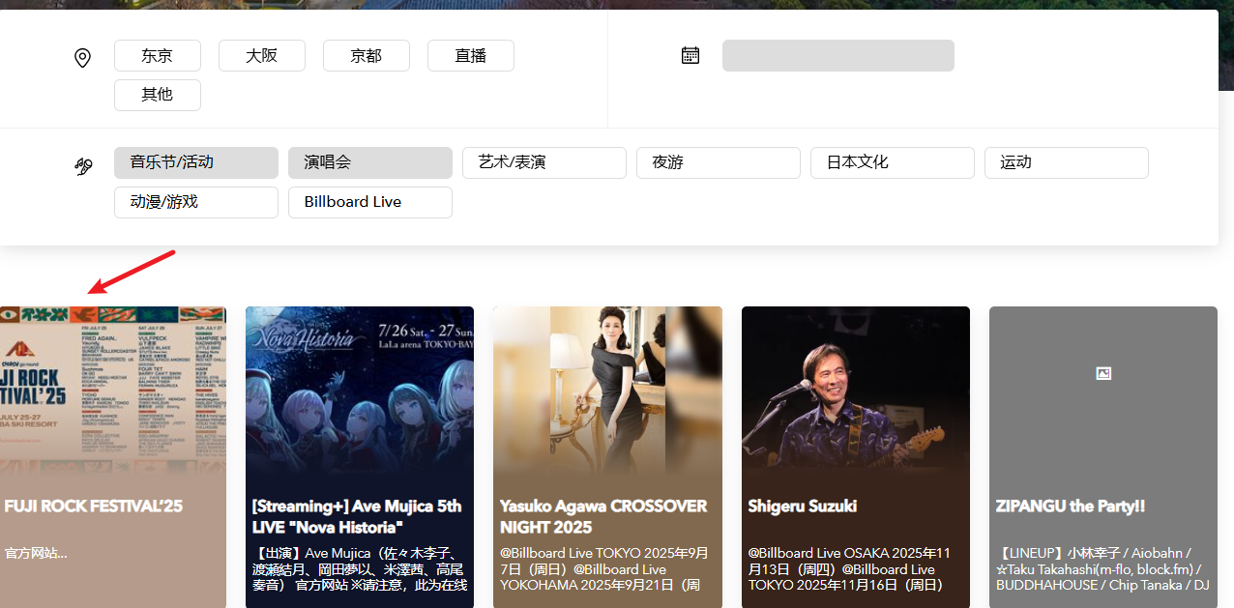Screen dimensions: 1234x608
Task: Deselect the 演唱会 category filter
Action: (x=370, y=162)
